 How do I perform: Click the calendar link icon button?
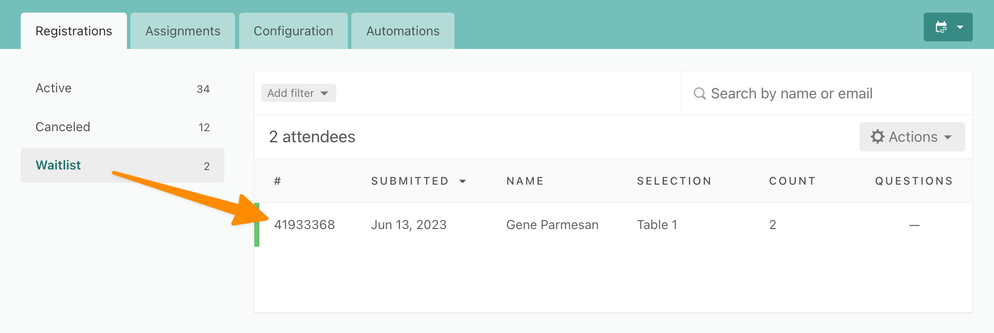click(x=941, y=27)
